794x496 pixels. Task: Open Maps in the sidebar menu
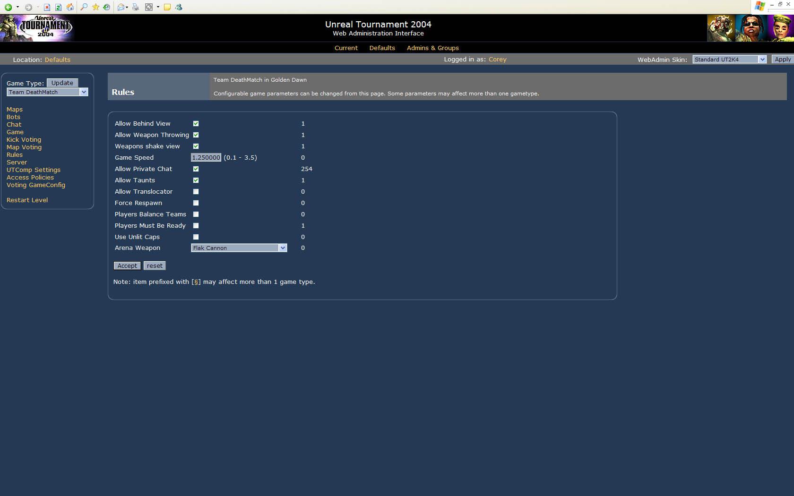[x=15, y=110]
